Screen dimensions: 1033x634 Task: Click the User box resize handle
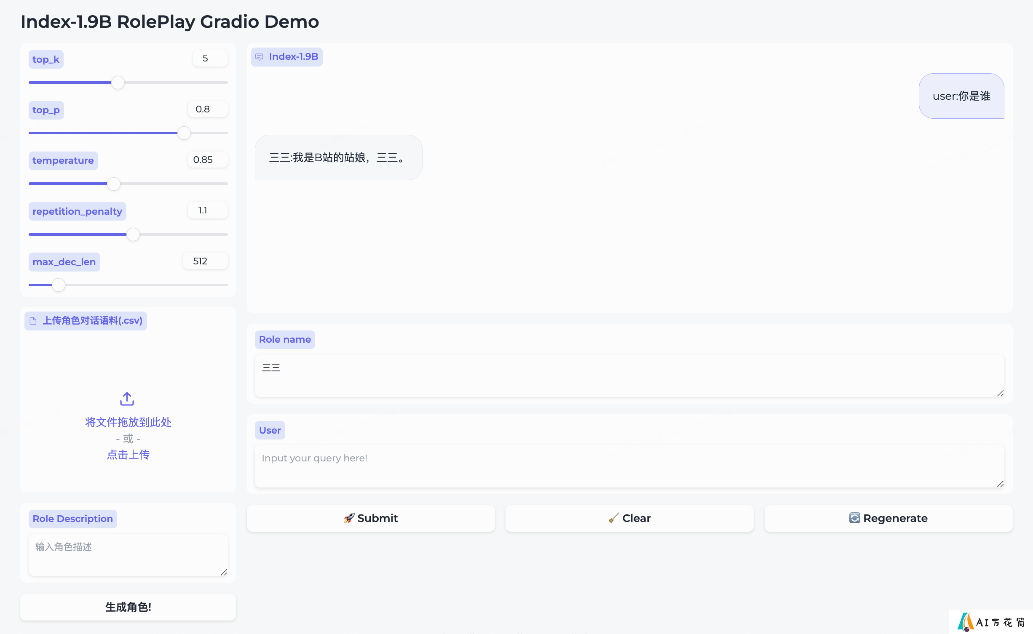tap(1001, 484)
